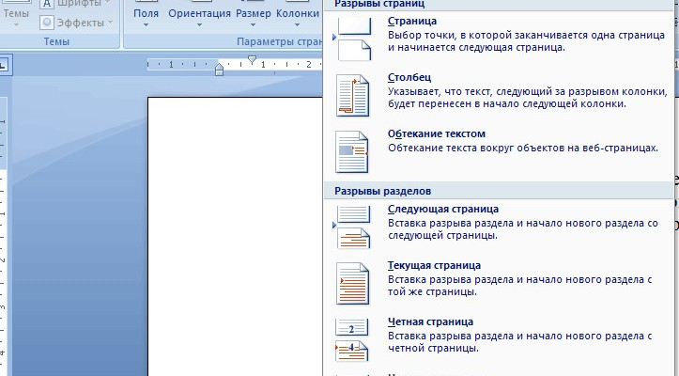The height and width of the screenshot is (376, 679).
Task: Click the Эффекты theme effects icon
Action: point(47,23)
